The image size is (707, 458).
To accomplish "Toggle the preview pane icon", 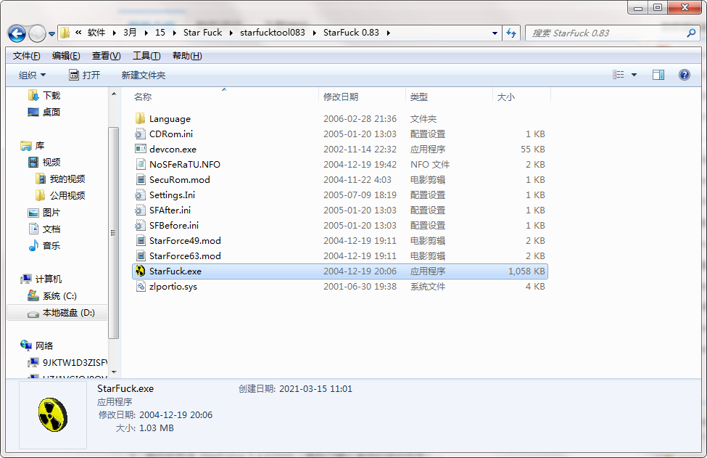I will (x=658, y=75).
